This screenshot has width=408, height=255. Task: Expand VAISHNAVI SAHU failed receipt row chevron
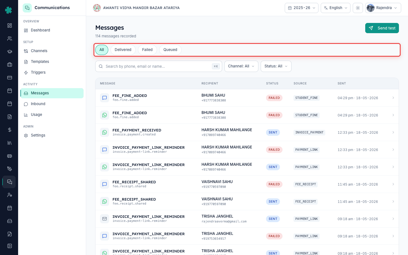(x=393, y=184)
